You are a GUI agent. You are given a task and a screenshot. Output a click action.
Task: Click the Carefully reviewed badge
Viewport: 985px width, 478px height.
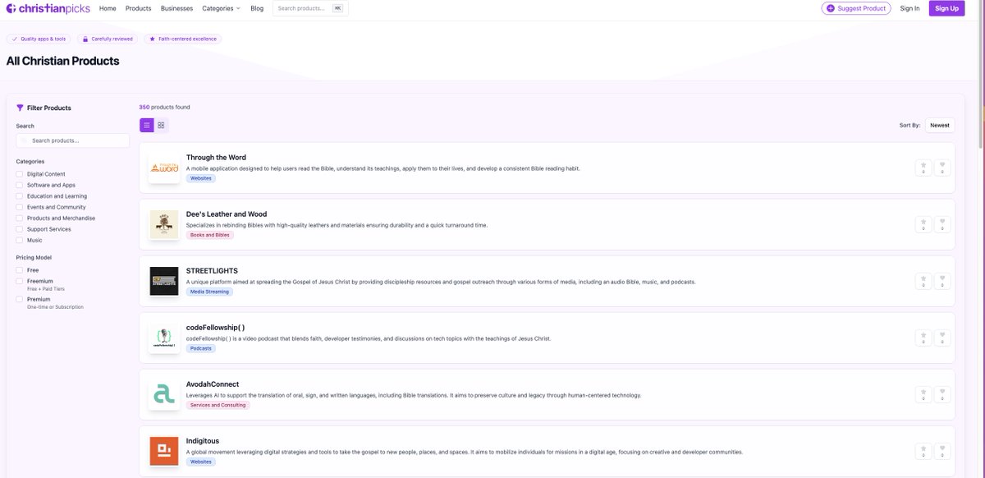107,39
